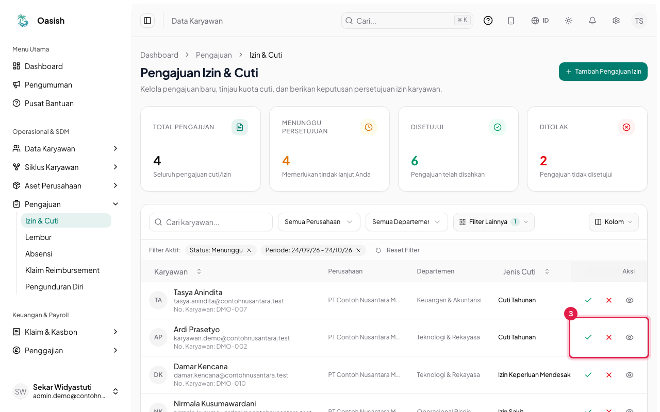The width and height of the screenshot is (660, 412).
Task: Approve Tasya Anindita's leave with the checkmark
Action: coord(588,300)
